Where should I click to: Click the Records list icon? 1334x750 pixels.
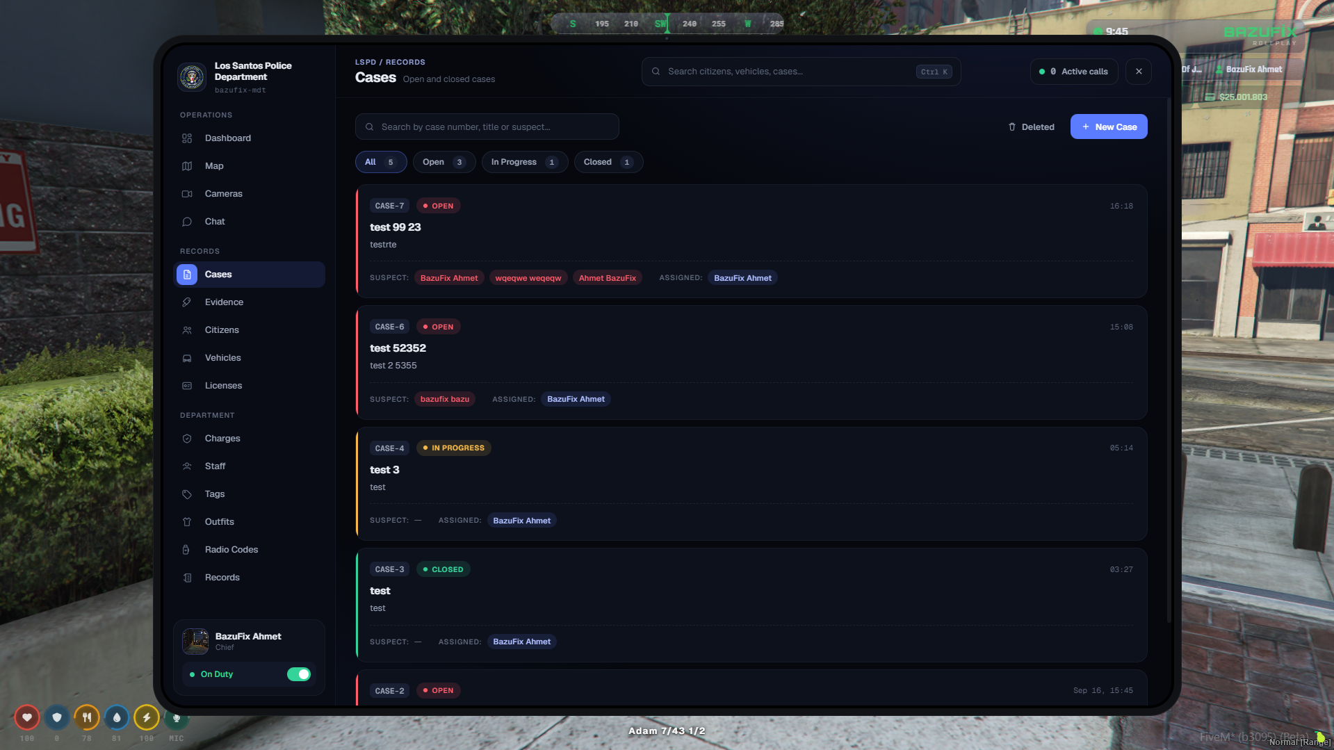click(x=187, y=578)
